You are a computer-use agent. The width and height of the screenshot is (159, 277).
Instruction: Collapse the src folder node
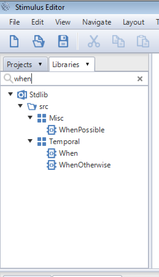coord(20,106)
